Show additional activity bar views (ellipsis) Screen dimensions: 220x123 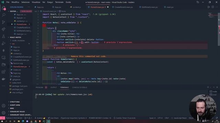pos(3,86)
